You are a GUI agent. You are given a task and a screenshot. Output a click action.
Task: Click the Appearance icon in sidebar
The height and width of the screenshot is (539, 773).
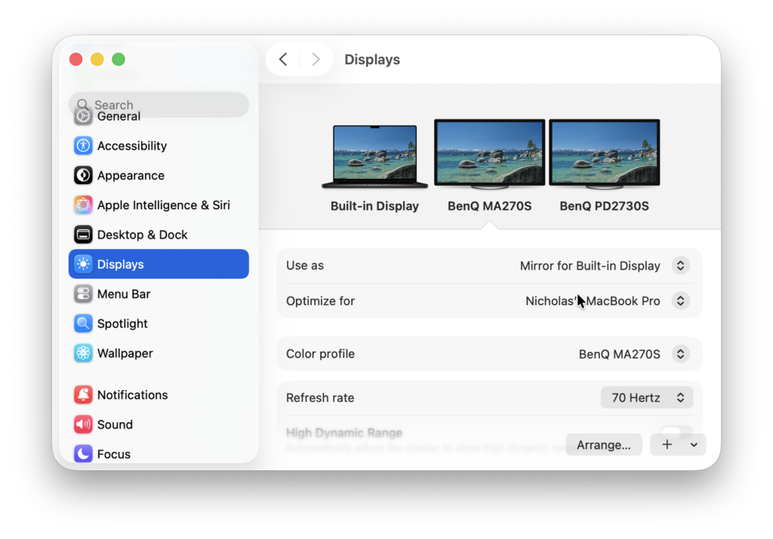coord(83,175)
